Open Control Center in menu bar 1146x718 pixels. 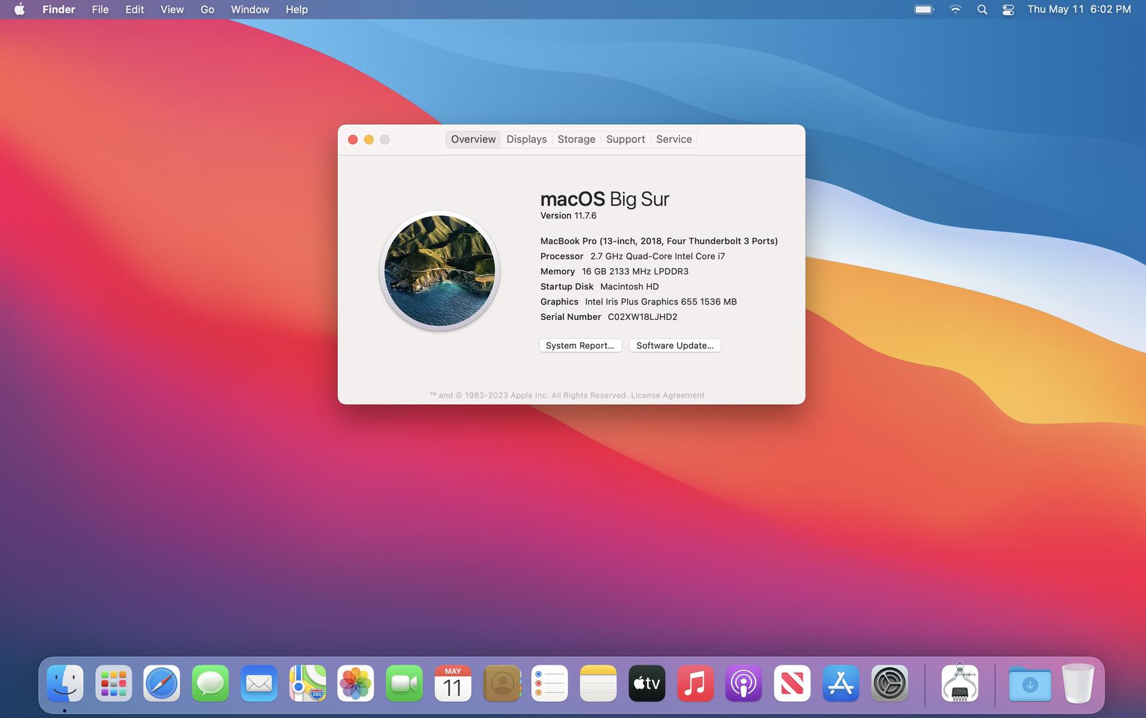1008,9
